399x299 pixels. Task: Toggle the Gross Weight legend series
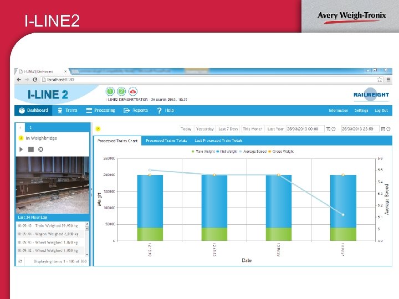coord(281,151)
